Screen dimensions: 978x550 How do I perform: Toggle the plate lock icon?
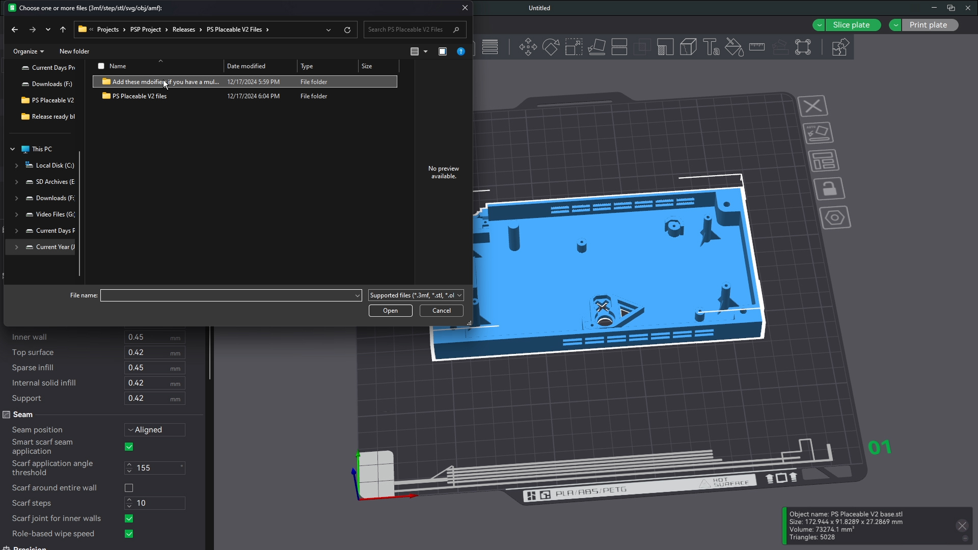(830, 189)
